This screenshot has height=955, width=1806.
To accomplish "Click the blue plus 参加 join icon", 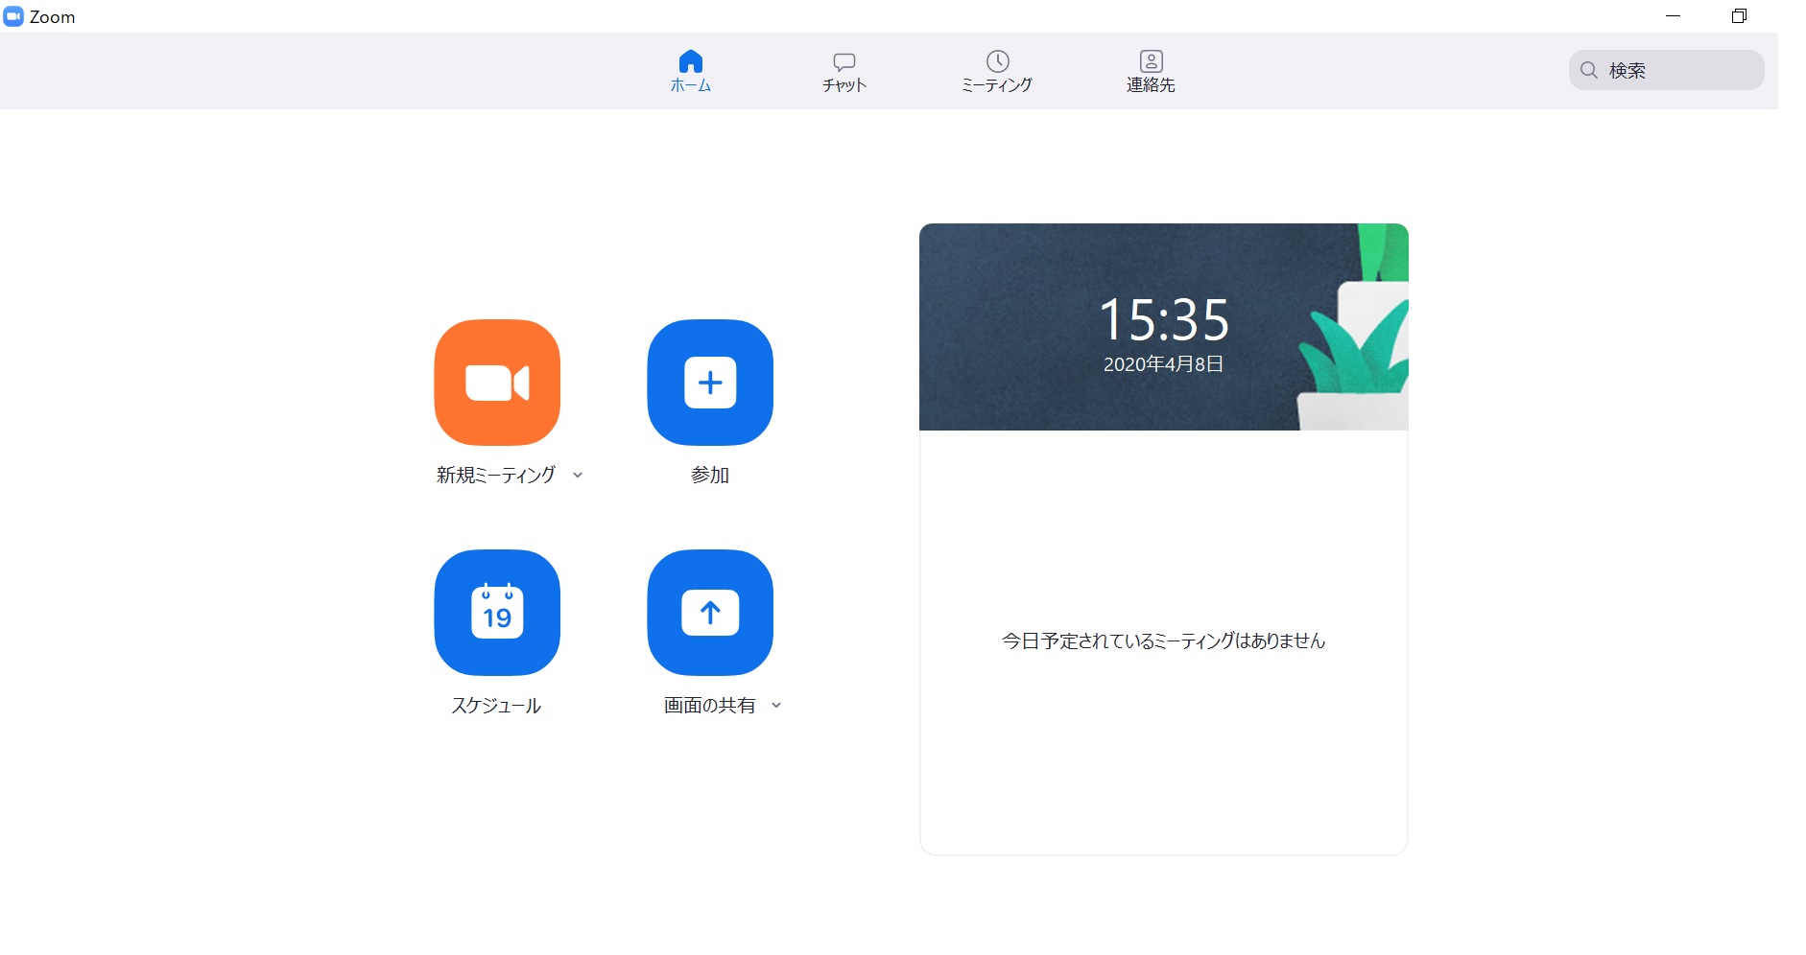I will point(710,382).
